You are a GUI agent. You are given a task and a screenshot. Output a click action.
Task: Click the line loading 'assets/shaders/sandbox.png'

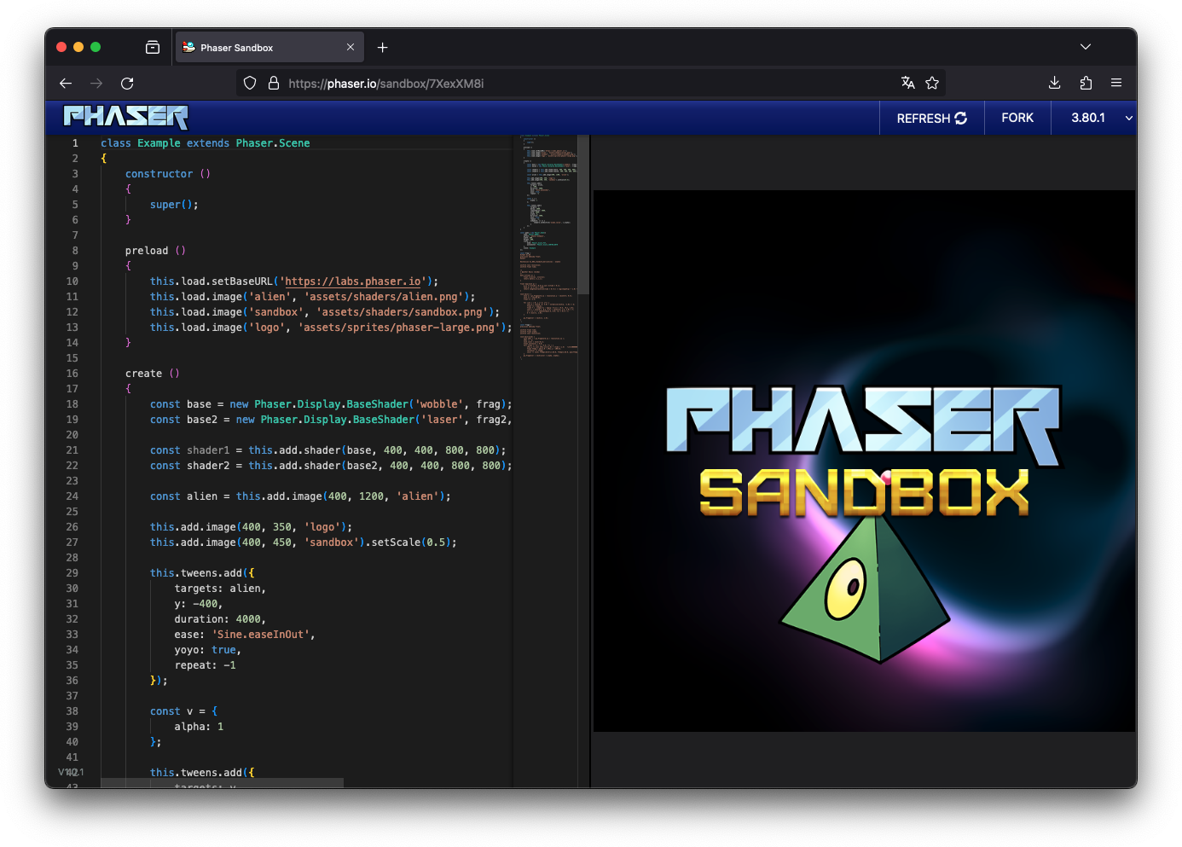click(x=325, y=312)
